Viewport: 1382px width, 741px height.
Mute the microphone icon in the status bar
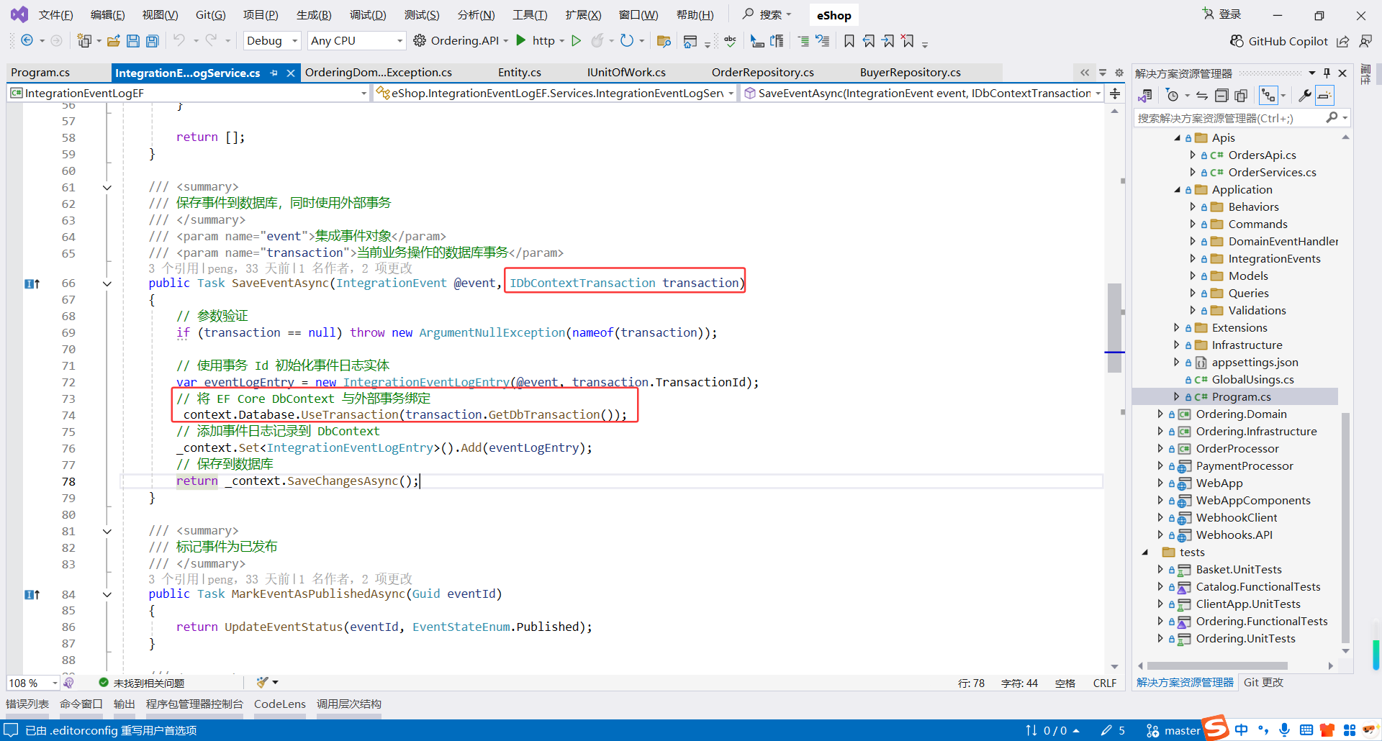click(x=1286, y=730)
